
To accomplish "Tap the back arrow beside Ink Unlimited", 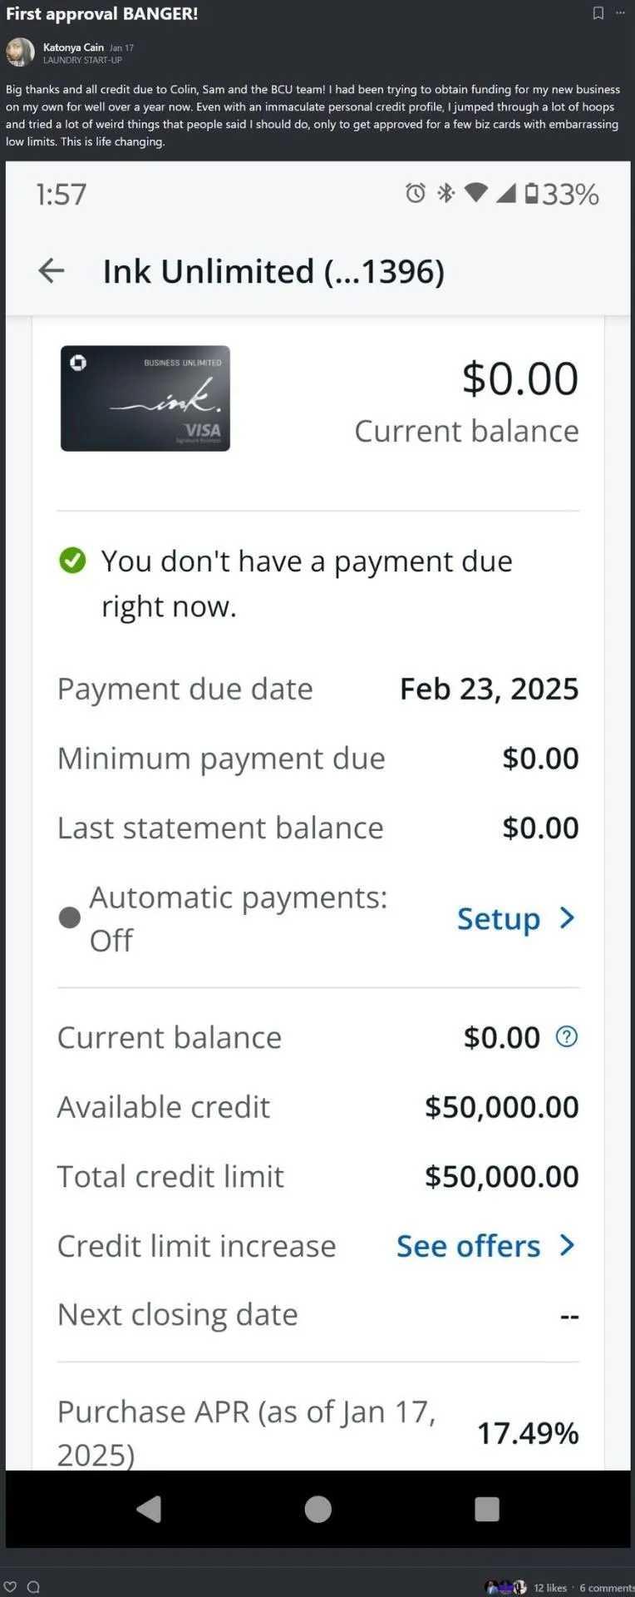I will (52, 270).
